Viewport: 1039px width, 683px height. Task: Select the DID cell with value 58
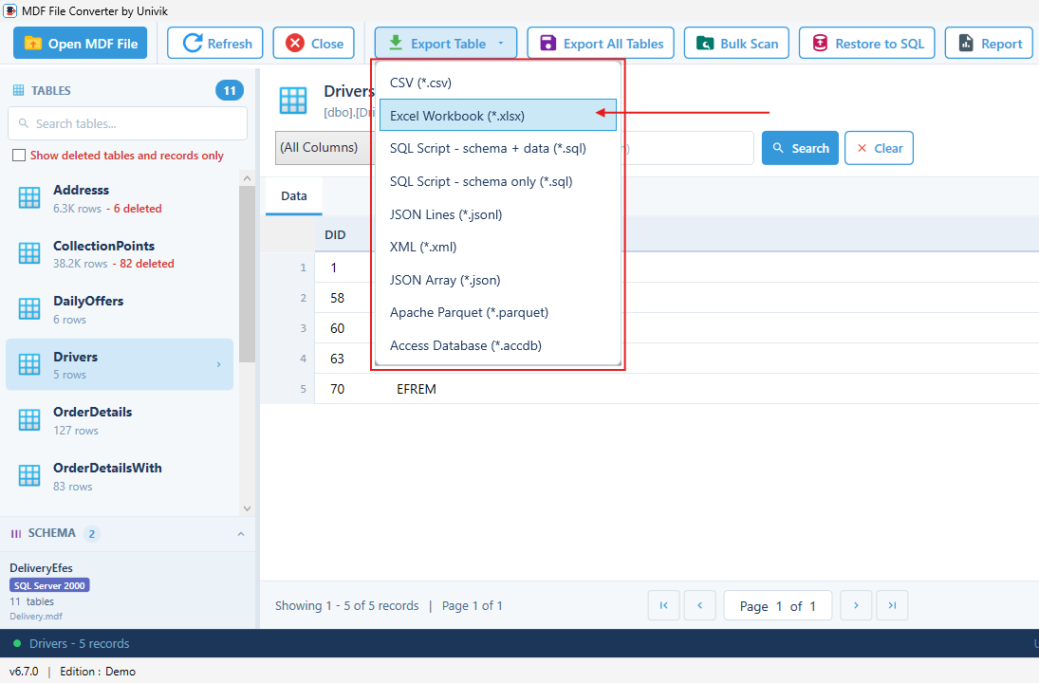coord(337,298)
